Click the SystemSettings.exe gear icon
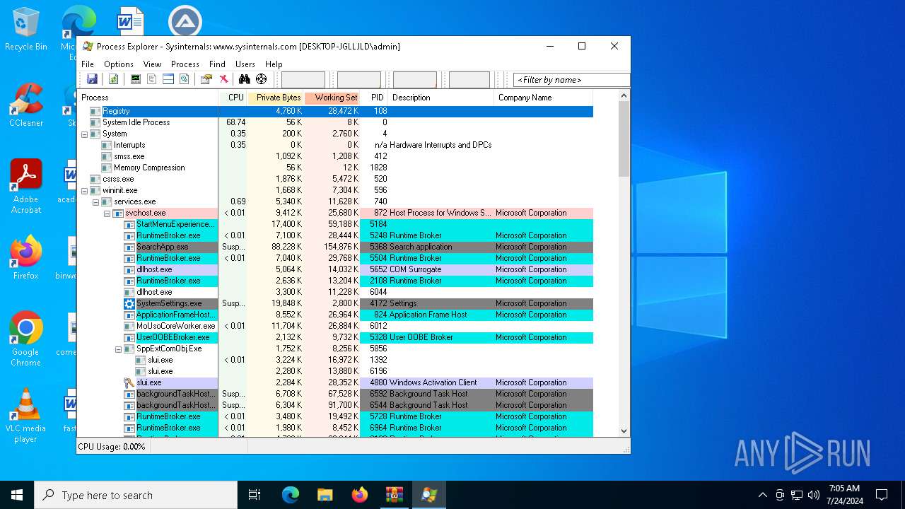The image size is (905, 509). (x=129, y=303)
